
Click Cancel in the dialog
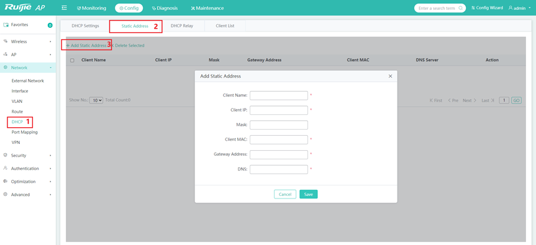point(285,194)
